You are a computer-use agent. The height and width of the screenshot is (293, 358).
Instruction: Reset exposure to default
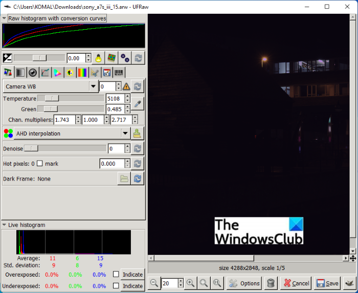pyautogui.click(x=138, y=58)
